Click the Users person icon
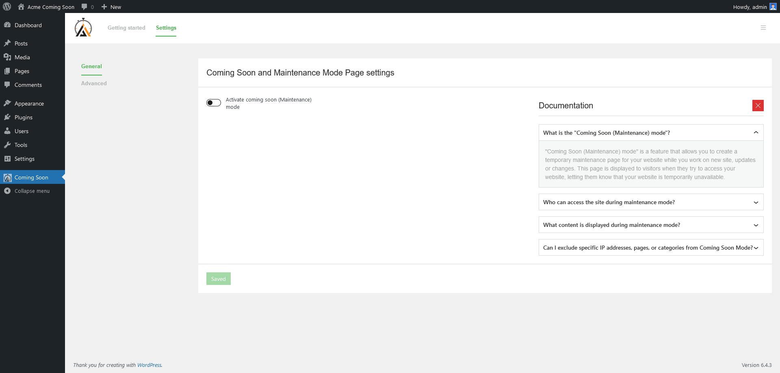This screenshot has height=373, width=780. (7, 131)
